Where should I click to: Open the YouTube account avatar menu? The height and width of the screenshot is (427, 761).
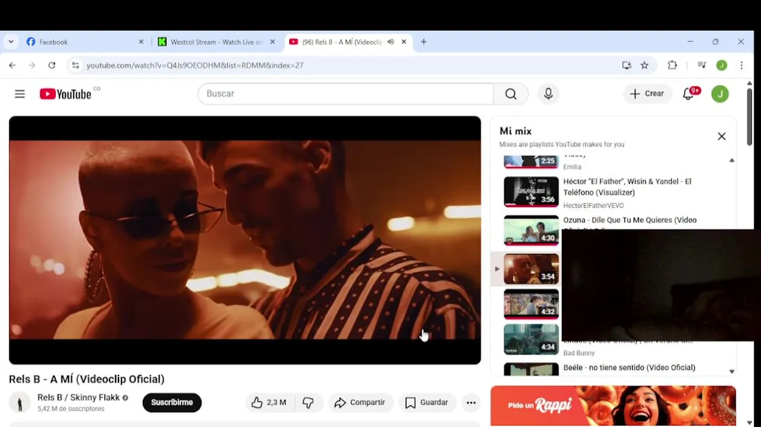720,94
